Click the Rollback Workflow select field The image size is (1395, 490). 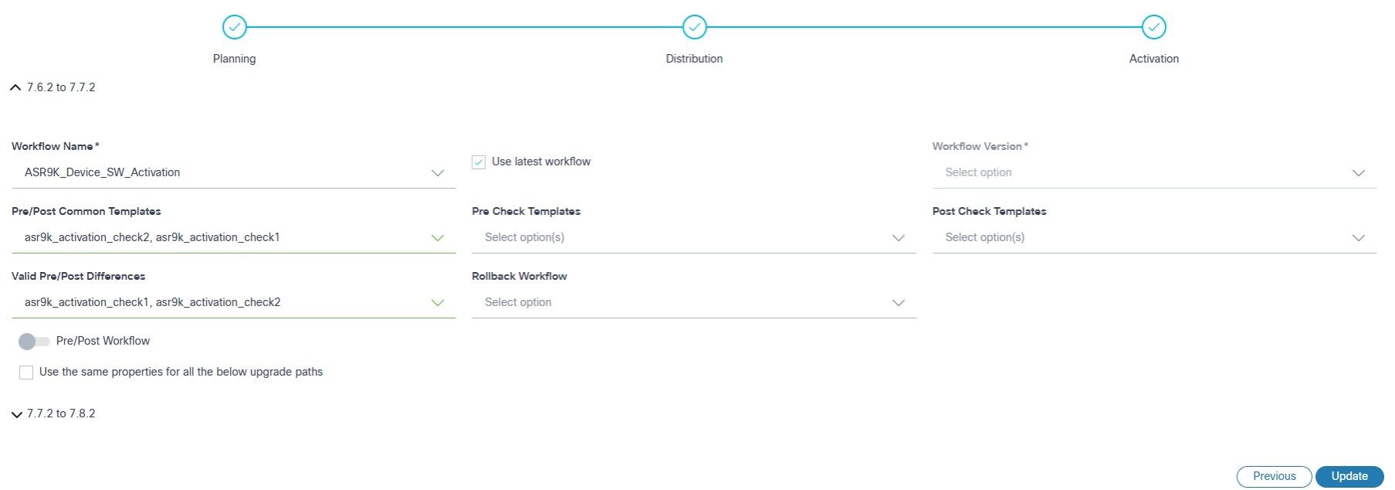(680, 302)
